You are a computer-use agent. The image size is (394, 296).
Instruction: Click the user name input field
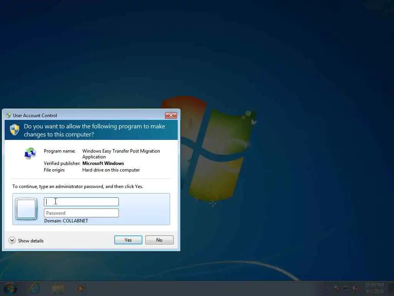click(x=81, y=202)
